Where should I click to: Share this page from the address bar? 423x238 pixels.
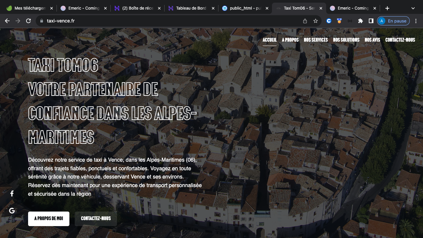305,21
